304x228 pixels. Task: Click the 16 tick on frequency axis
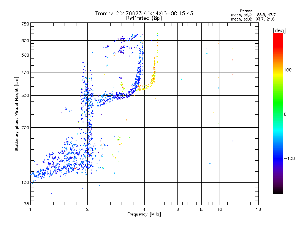click(258, 210)
